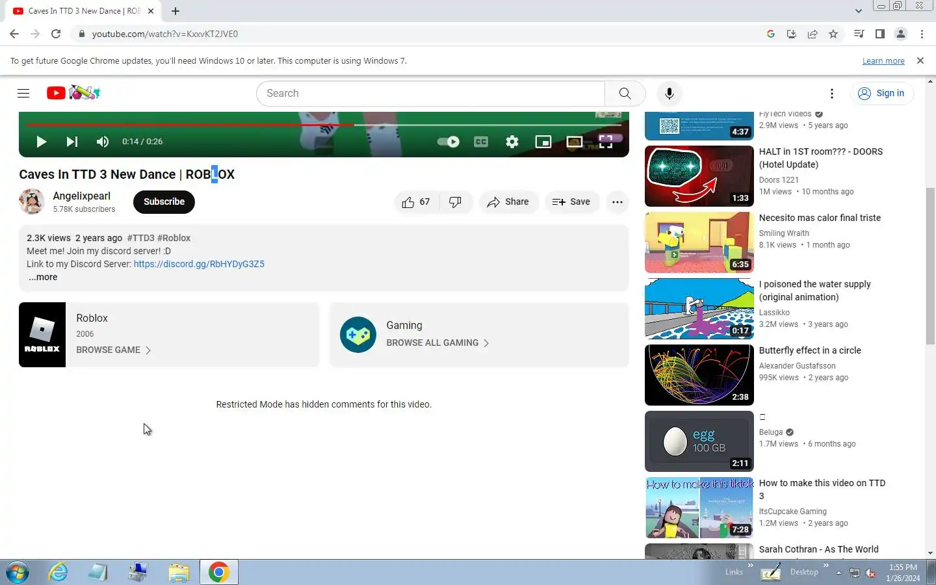Share this page from address bar
Image resolution: width=936 pixels, height=585 pixels.
pyautogui.click(x=812, y=34)
